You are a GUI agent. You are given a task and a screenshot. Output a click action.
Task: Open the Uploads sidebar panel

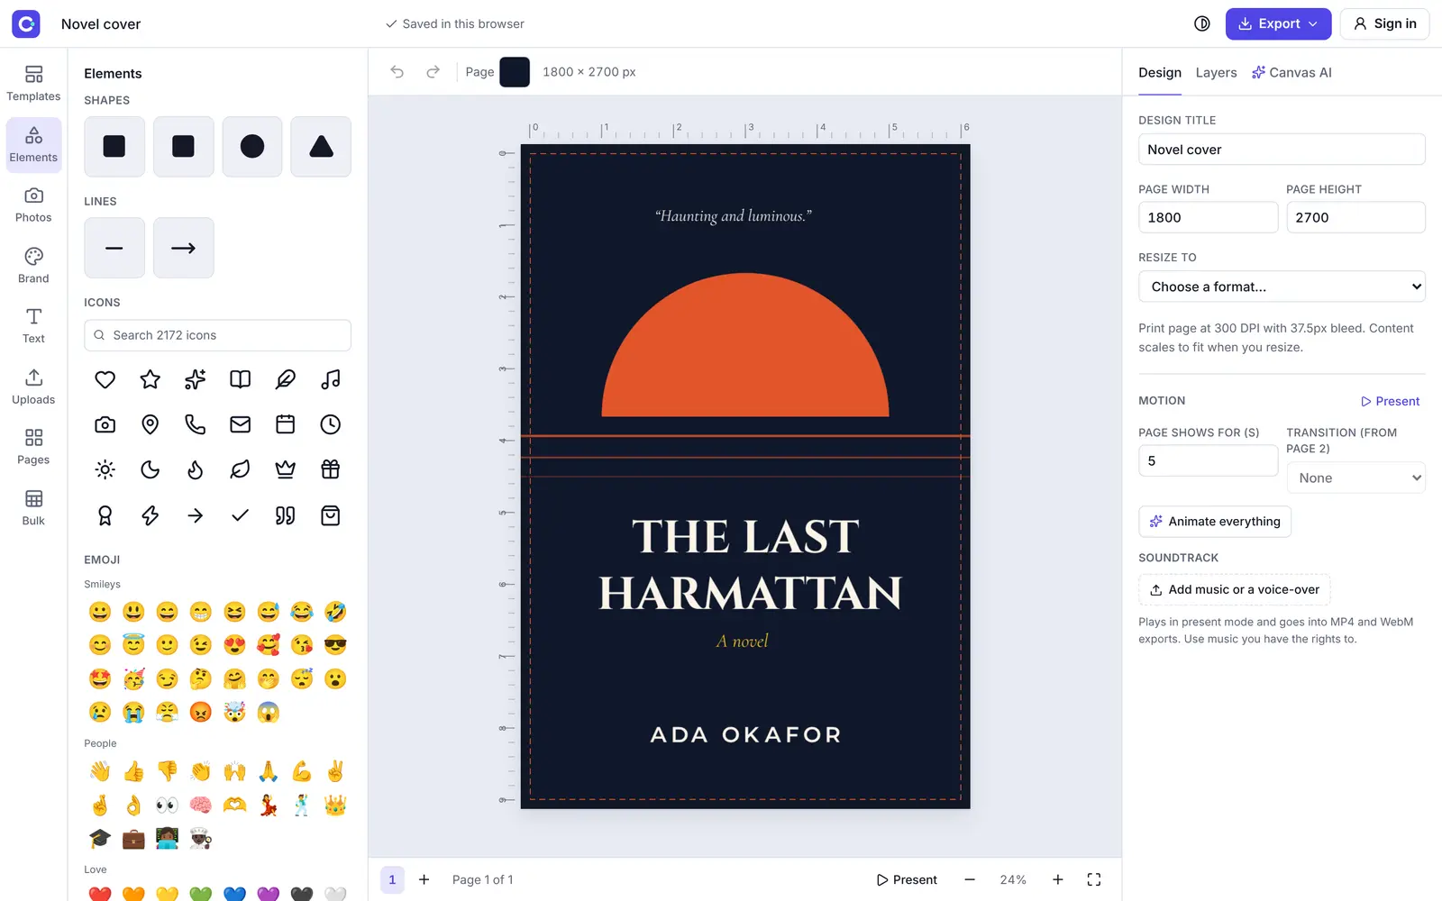(x=33, y=387)
